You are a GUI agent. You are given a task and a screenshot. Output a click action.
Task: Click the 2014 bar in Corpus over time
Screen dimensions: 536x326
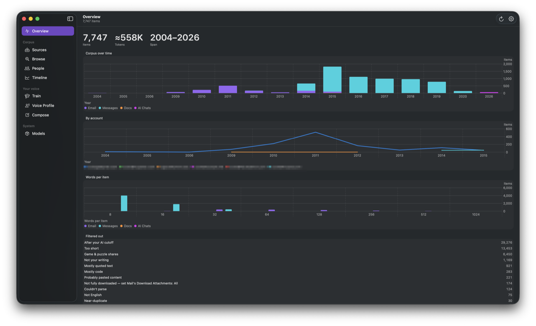click(306, 88)
